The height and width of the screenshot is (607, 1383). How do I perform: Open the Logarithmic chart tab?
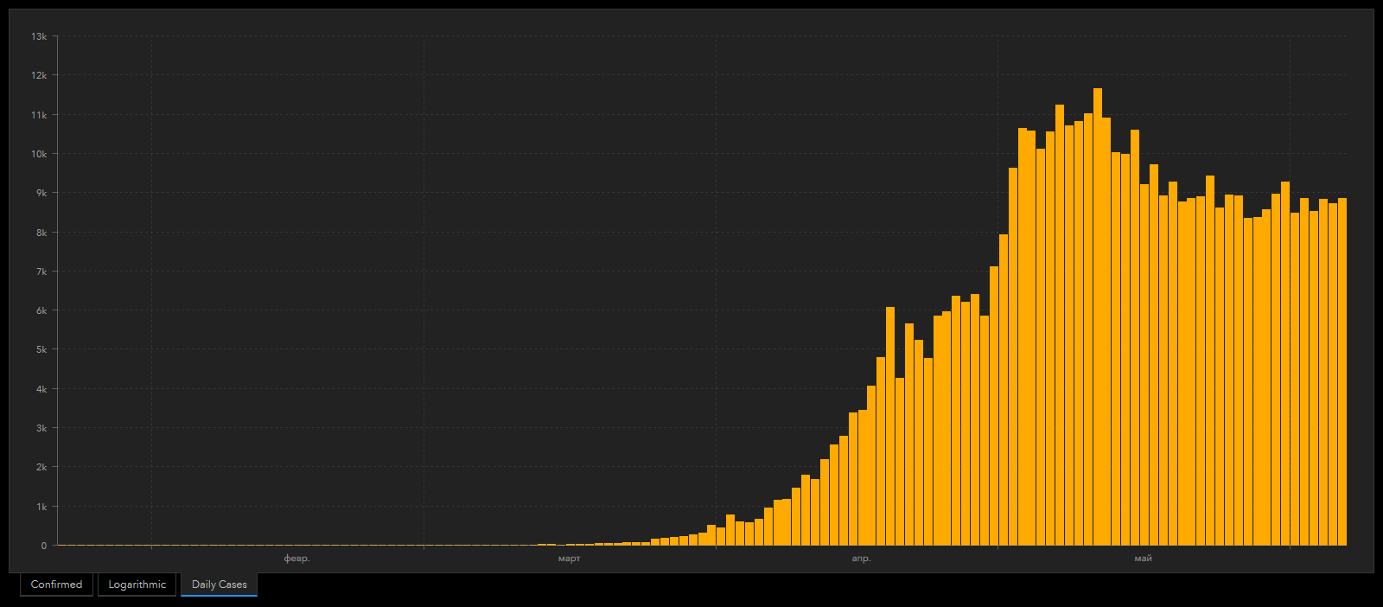(137, 585)
